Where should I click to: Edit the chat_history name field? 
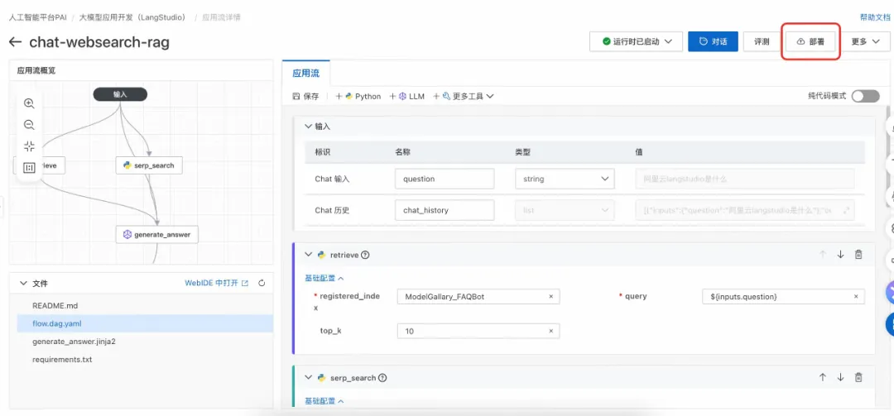click(x=445, y=210)
